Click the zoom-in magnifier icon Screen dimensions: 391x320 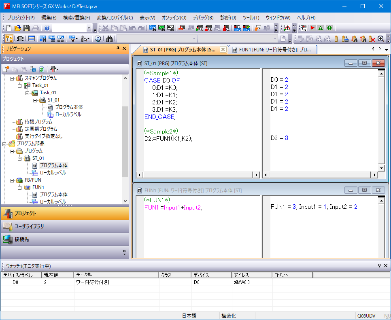click(380, 39)
